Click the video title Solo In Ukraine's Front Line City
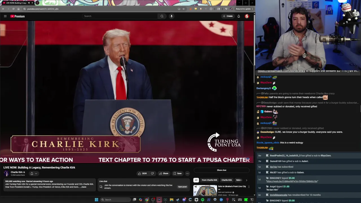361x203 pixels. (232, 186)
